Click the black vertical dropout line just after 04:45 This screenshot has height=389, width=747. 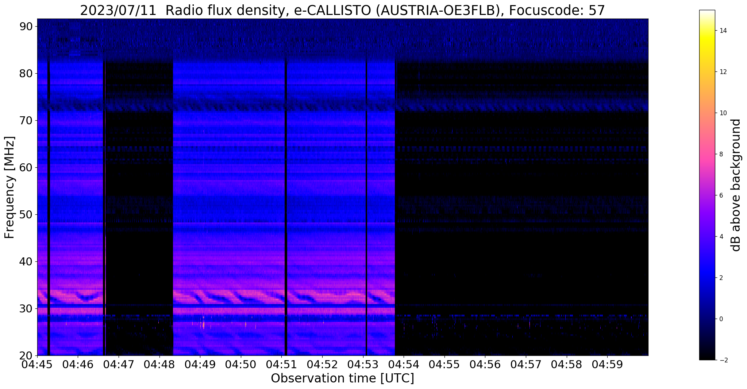click(x=49, y=208)
